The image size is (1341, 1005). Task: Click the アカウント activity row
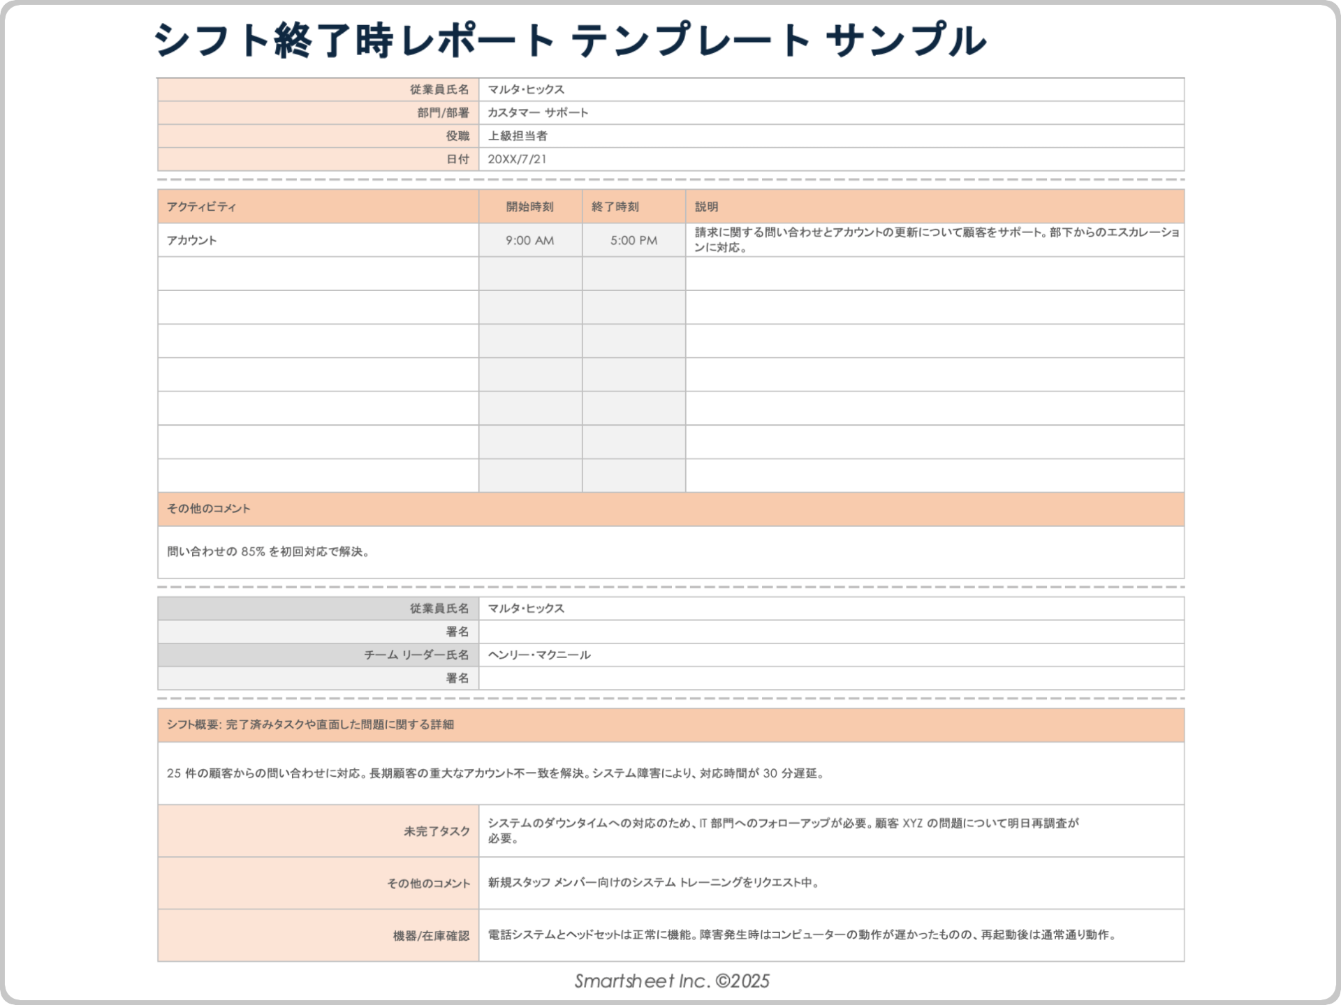(x=189, y=240)
